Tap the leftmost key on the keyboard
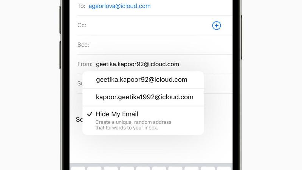The image size is (302, 170). (78, 168)
